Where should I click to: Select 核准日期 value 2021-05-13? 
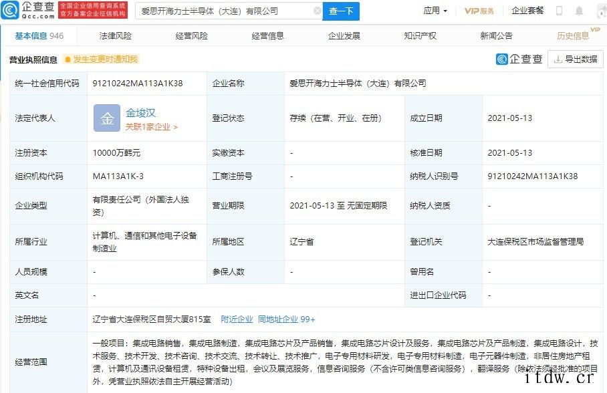(510, 153)
